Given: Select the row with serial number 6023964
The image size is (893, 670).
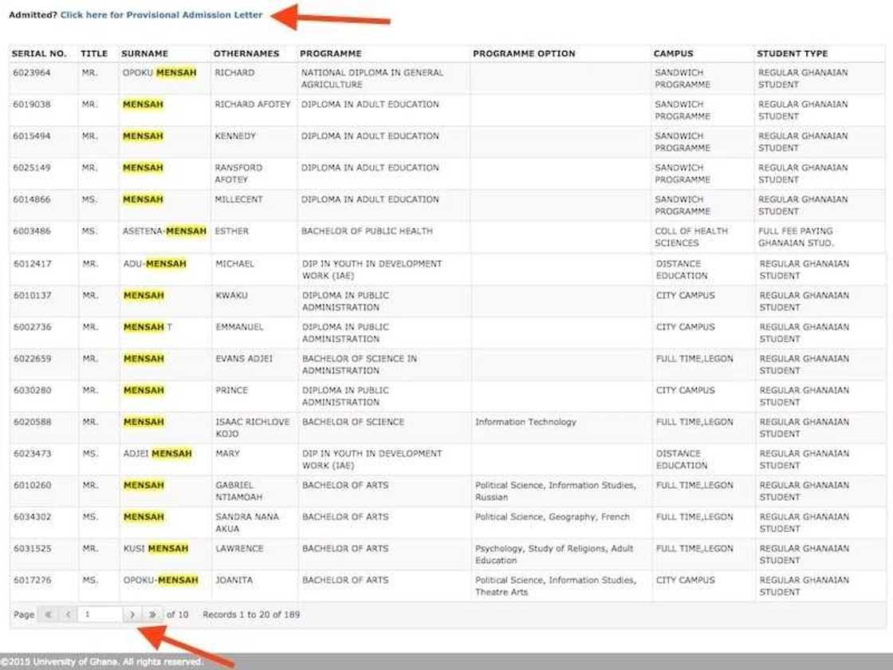Looking at the screenshot, I should tap(32, 73).
